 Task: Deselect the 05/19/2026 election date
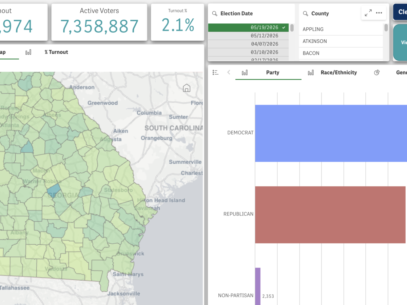click(x=248, y=27)
